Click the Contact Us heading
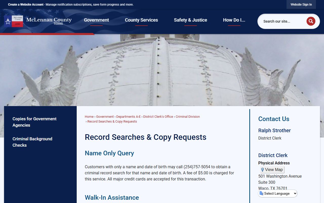 (274, 119)
